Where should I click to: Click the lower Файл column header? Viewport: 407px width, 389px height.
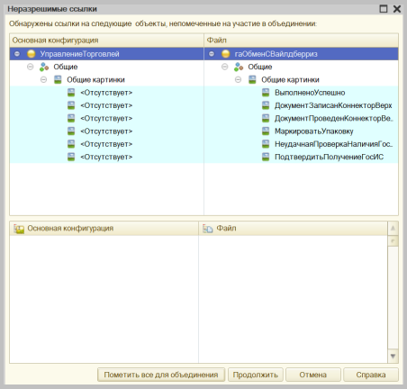(293, 229)
